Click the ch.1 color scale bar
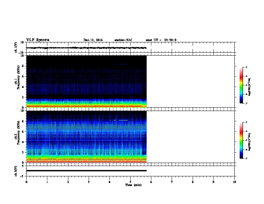 tap(241, 85)
